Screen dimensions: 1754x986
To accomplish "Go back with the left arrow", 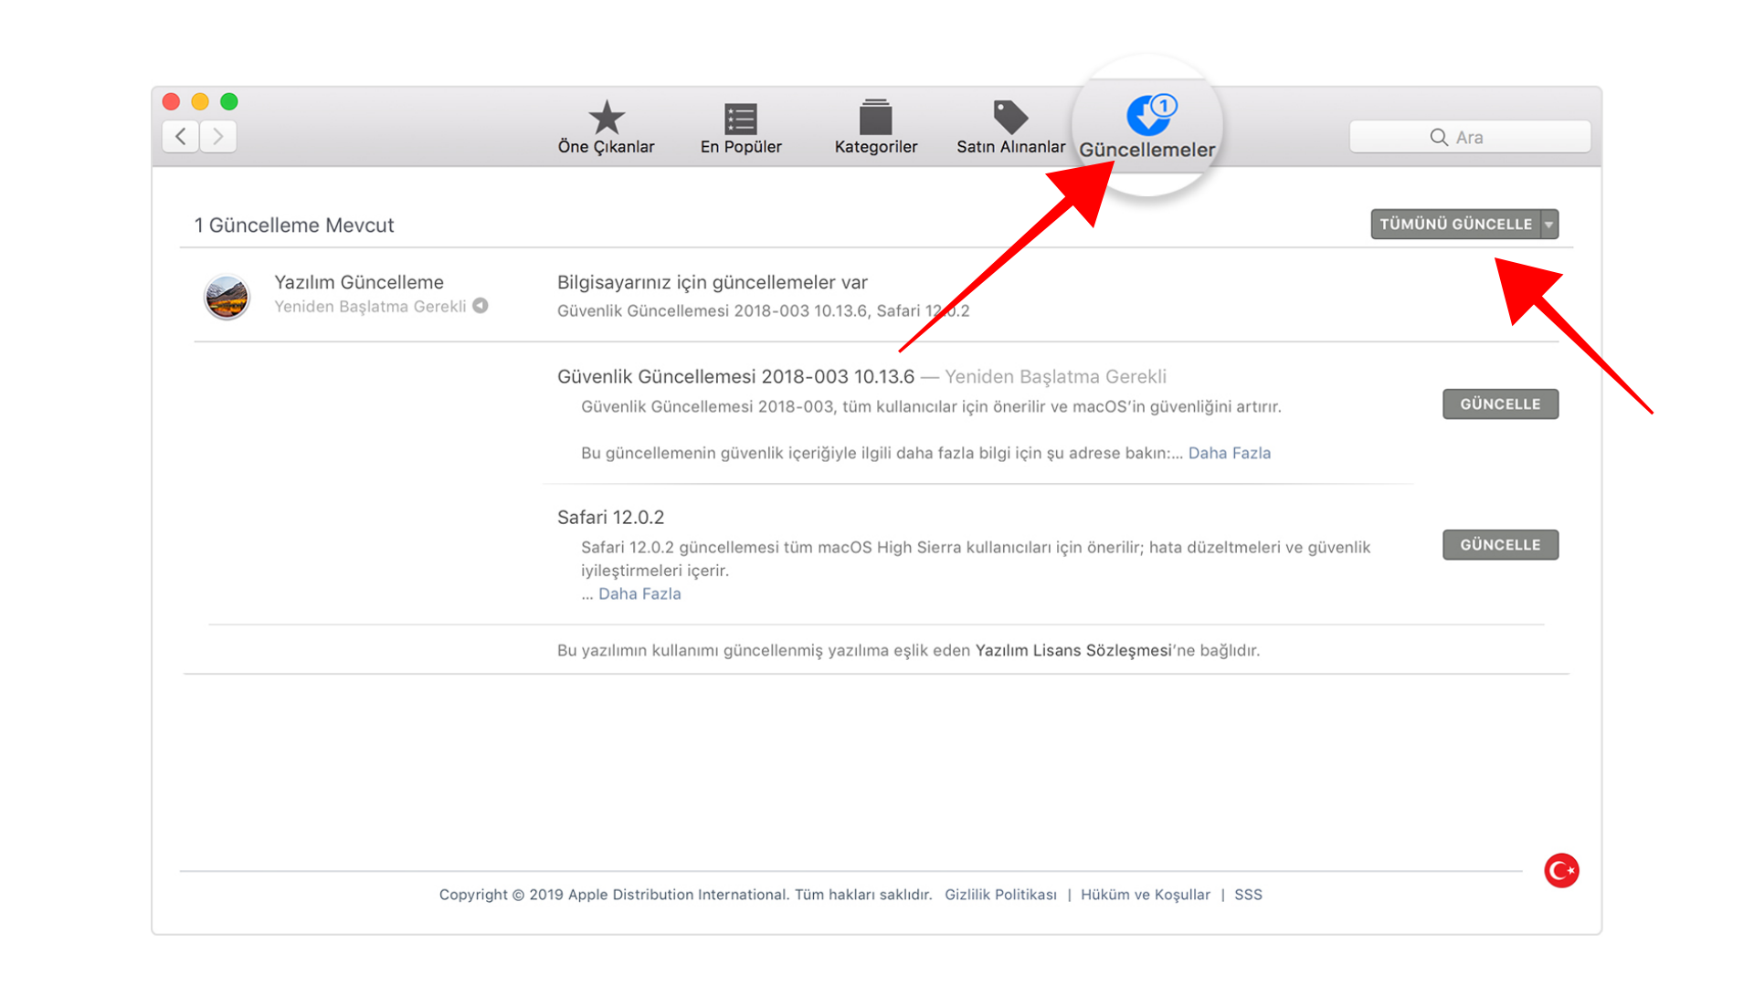I will 181,137.
